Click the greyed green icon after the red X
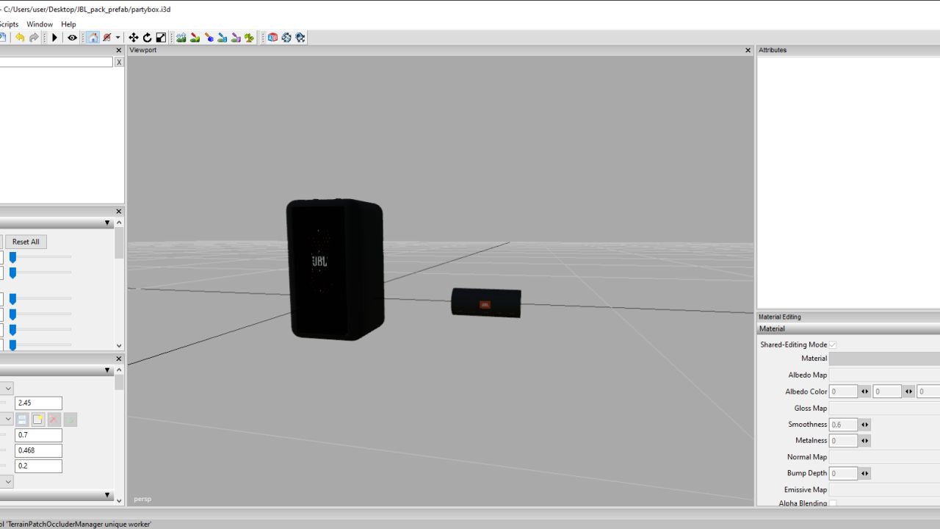The image size is (940, 529). 70,420
